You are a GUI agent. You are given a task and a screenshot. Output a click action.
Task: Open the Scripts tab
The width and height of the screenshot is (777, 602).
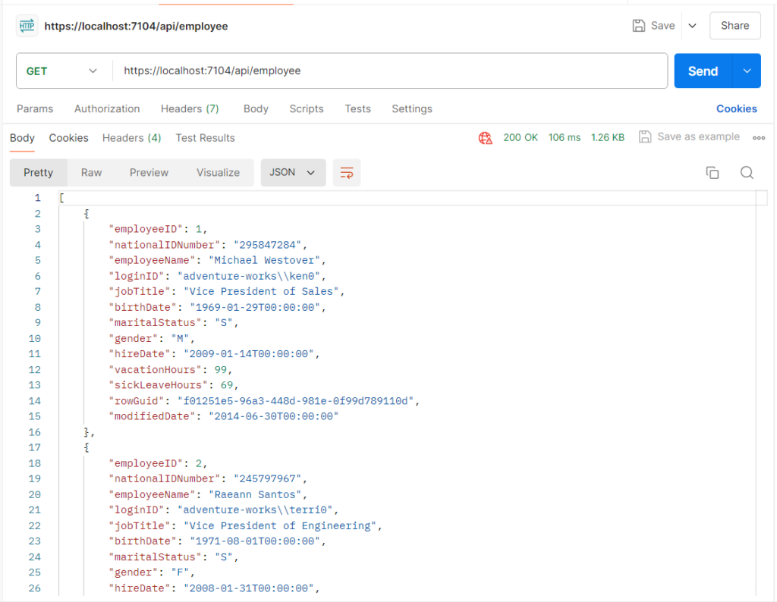coord(307,108)
